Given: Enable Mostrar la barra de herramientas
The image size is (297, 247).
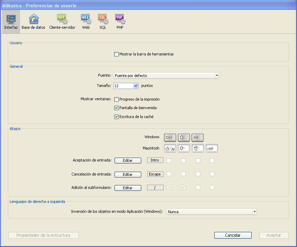Looking at the screenshot, I should pyautogui.click(x=117, y=54).
